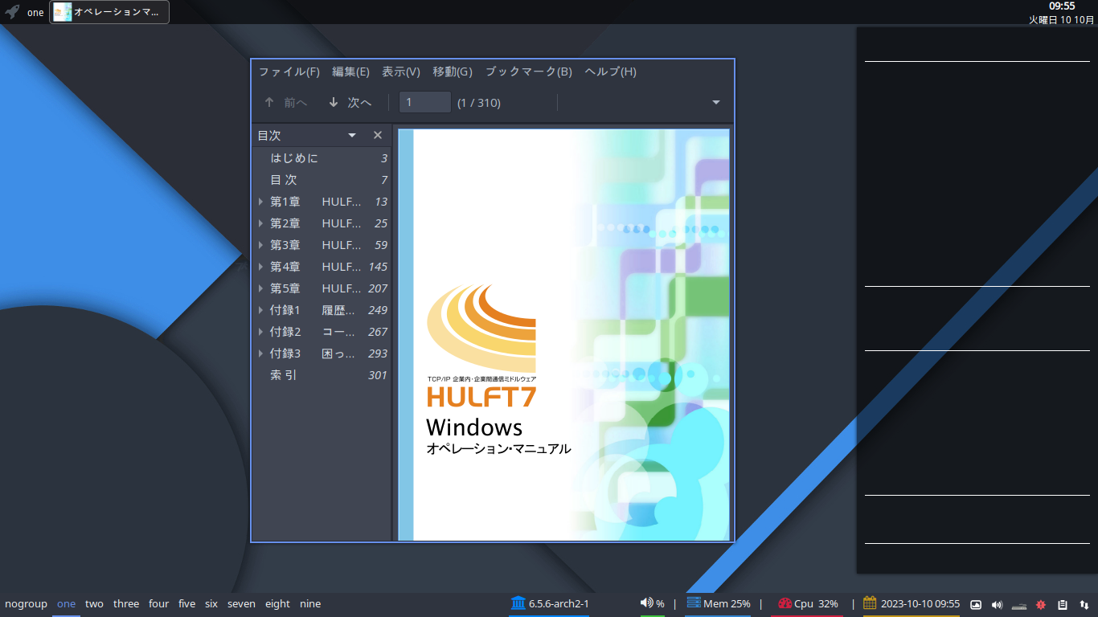Viewport: 1098px width, 617px height.
Task: Expand the 第3章 outline node
Action: coord(260,245)
